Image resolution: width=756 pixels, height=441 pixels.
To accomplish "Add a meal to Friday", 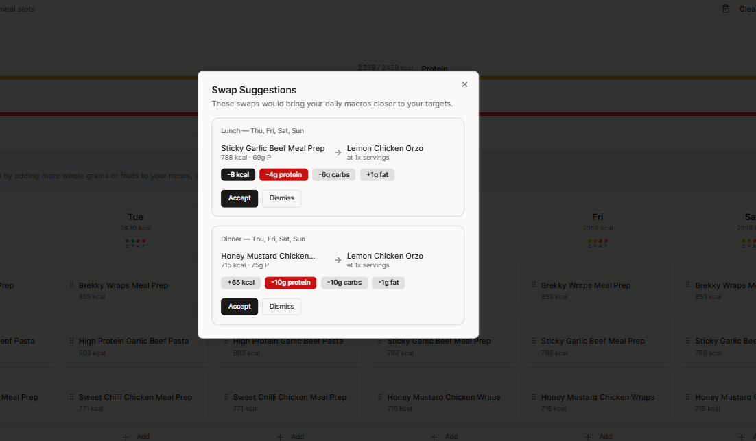I will [x=598, y=436].
